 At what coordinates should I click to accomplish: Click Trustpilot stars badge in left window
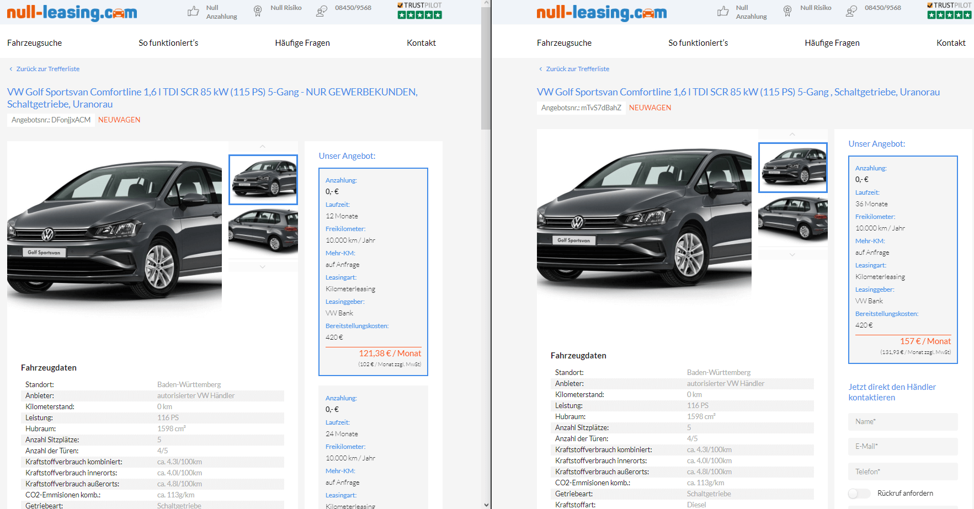pos(419,10)
